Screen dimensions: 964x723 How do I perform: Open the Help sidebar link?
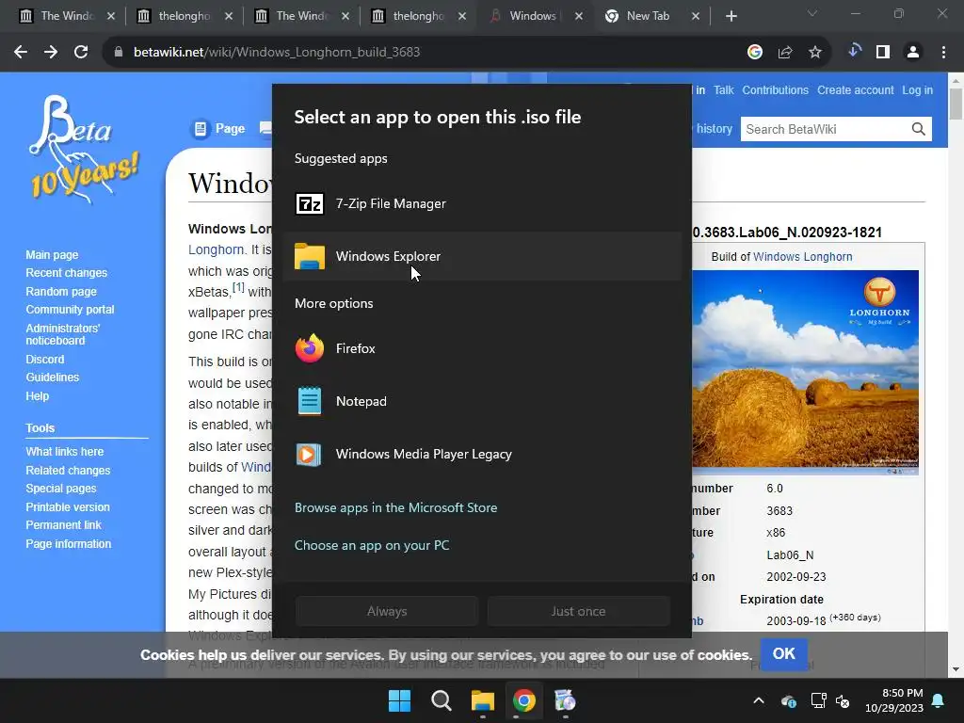click(x=37, y=396)
